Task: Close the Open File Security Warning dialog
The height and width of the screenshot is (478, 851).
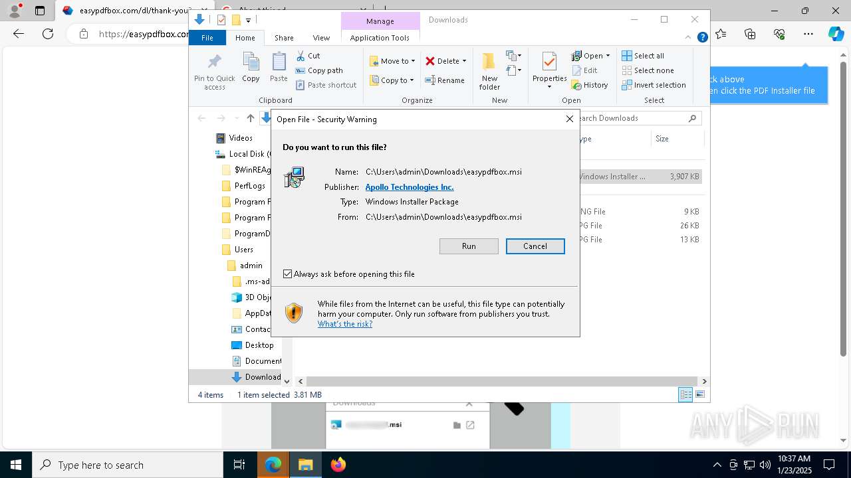Action: click(x=569, y=119)
